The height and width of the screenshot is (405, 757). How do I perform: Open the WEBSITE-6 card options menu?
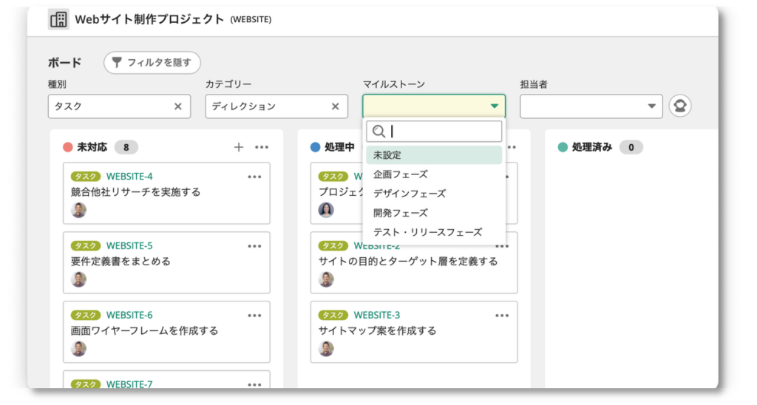click(x=254, y=316)
